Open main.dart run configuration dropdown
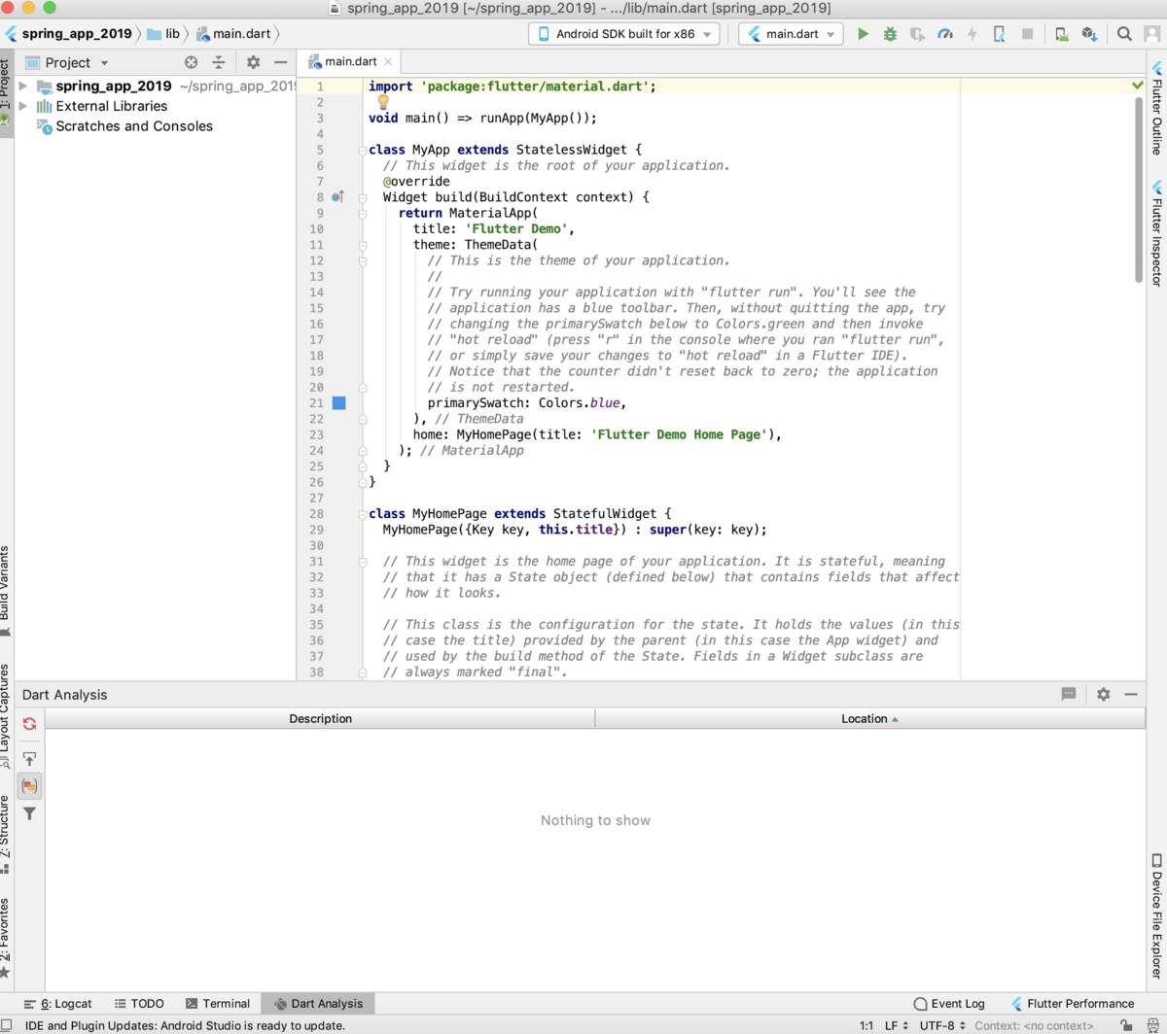 point(791,34)
